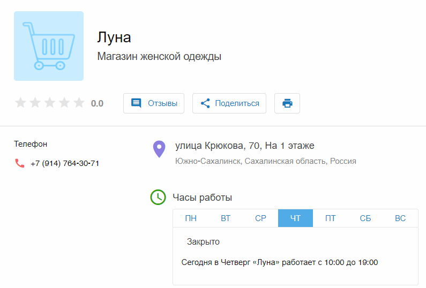
Task: Open address улица Крюкова, 70
Action: point(245,146)
